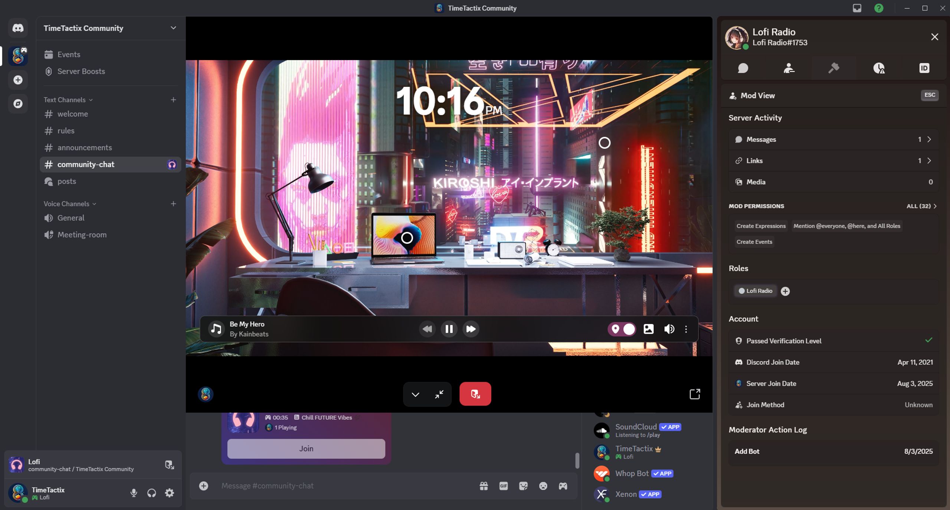Join the Chill FUTURE Vibes activity

(306, 449)
